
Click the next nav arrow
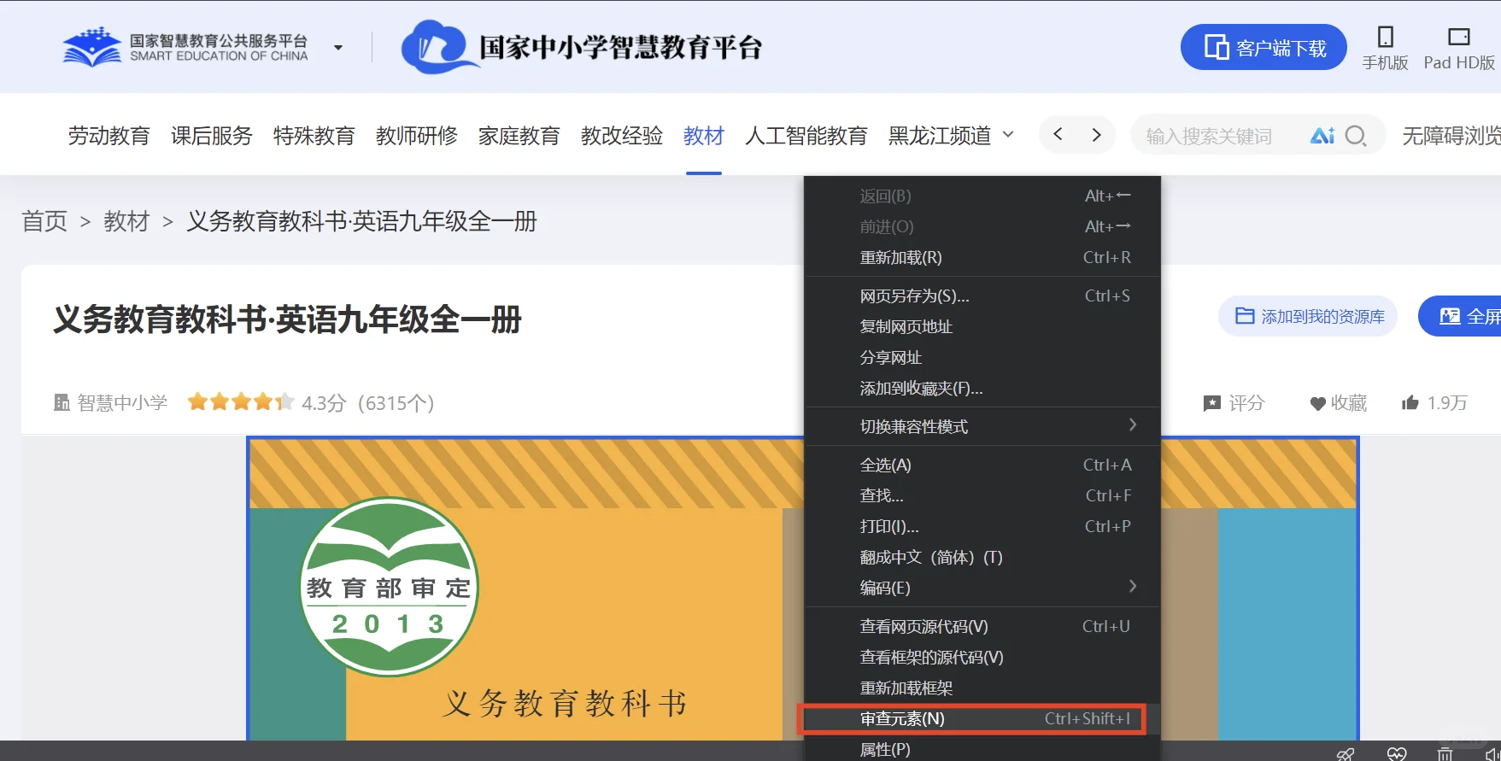pyautogui.click(x=1096, y=134)
